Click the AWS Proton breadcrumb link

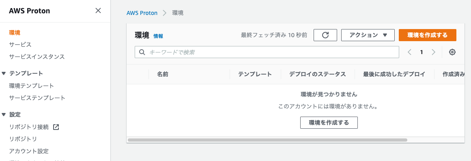pos(142,13)
